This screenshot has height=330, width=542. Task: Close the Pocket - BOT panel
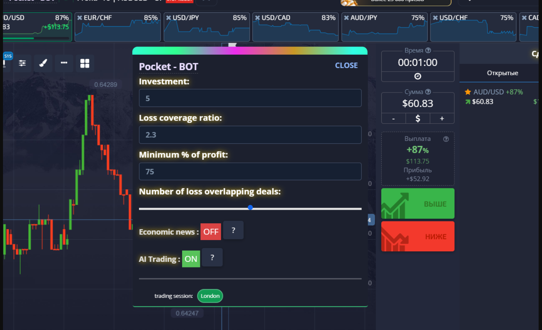point(346,66)
